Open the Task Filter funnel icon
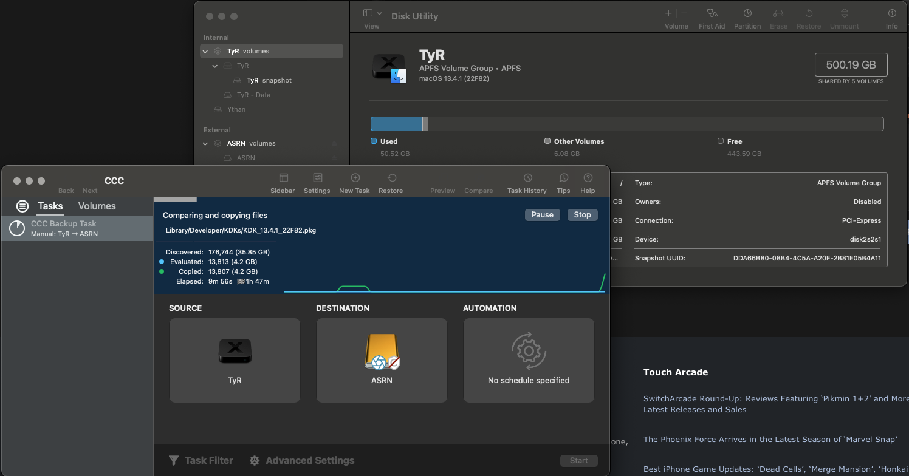Screen dimensions: 909x476 (x=174, y=460)
